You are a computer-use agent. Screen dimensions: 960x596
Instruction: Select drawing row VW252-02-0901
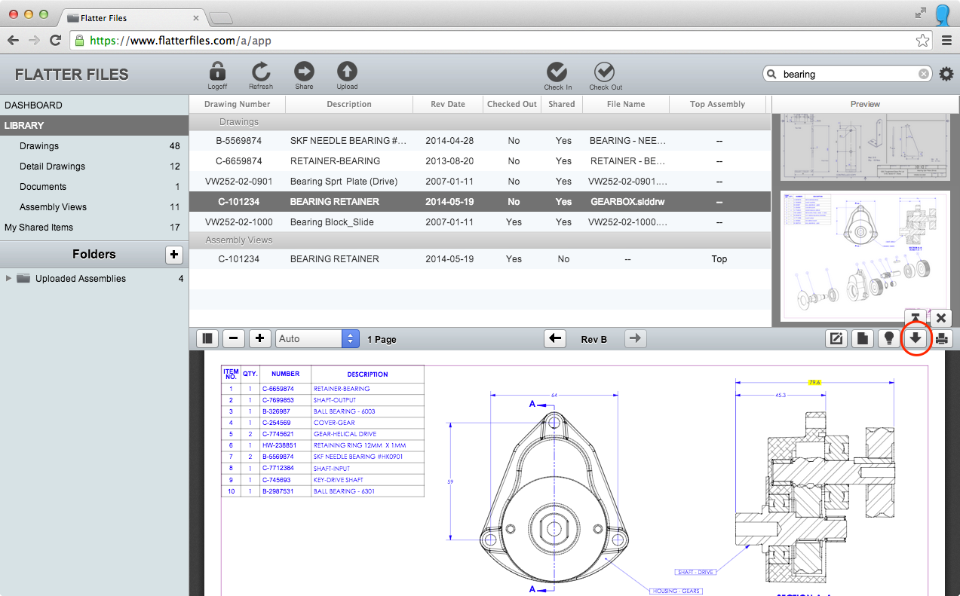480,182
